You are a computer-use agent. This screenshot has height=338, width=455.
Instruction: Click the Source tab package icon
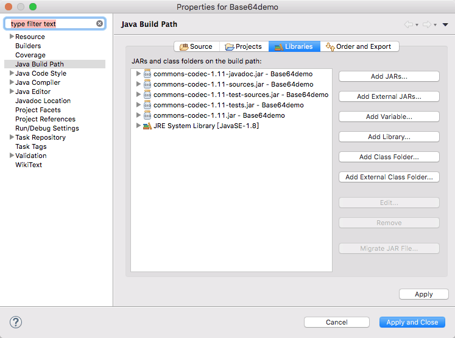[184, 47]
